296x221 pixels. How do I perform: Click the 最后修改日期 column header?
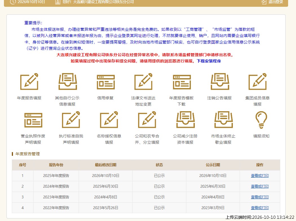[105, 165]
